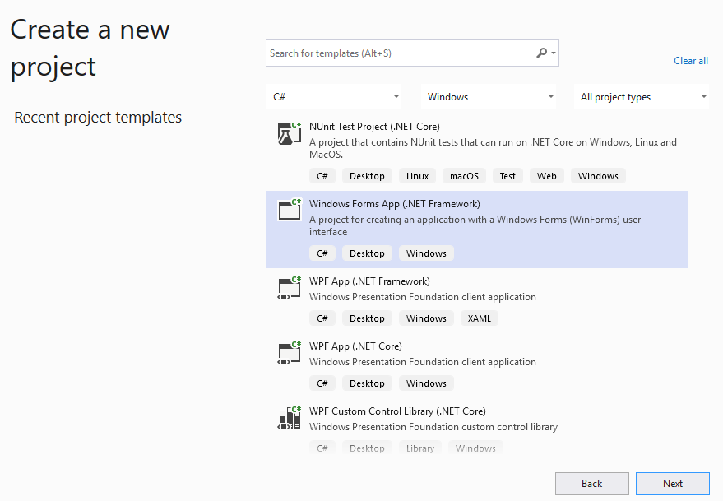723x501 pixels.
Task: Open the search options arrow beside magnifier
Action: (x=554, y=53)
